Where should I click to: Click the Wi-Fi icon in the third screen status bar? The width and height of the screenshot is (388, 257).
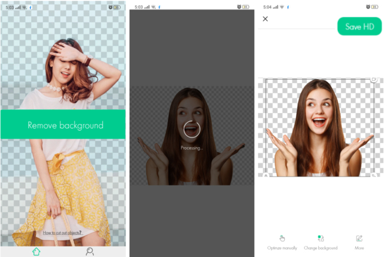(x=282, y=7)
